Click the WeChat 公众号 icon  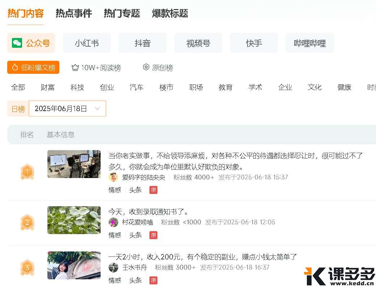(x=17, y=43)
